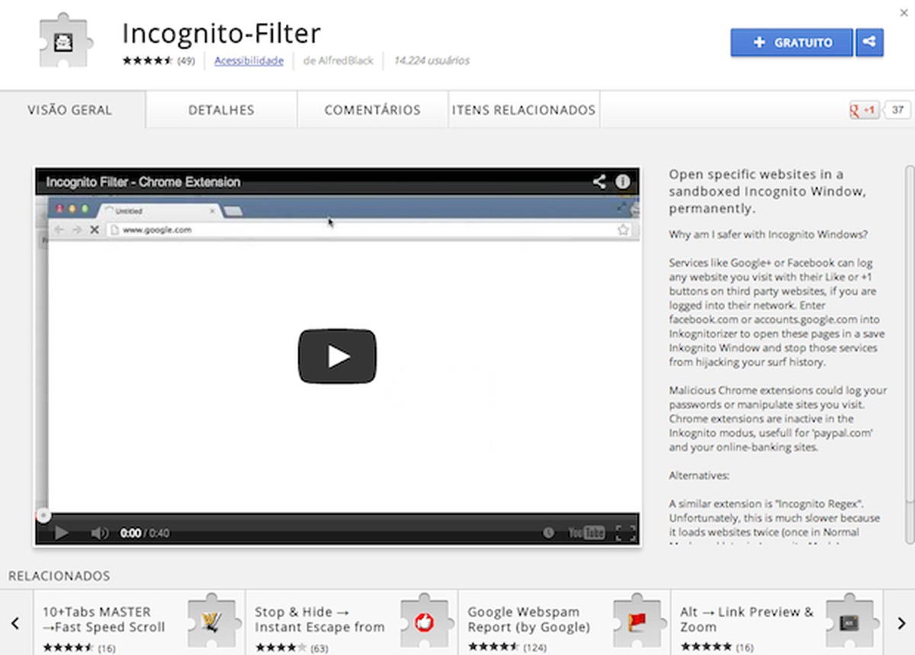This screenshot has width=915, height=655.
Task: Click the share icon on the video player
Action: (599, 182)
